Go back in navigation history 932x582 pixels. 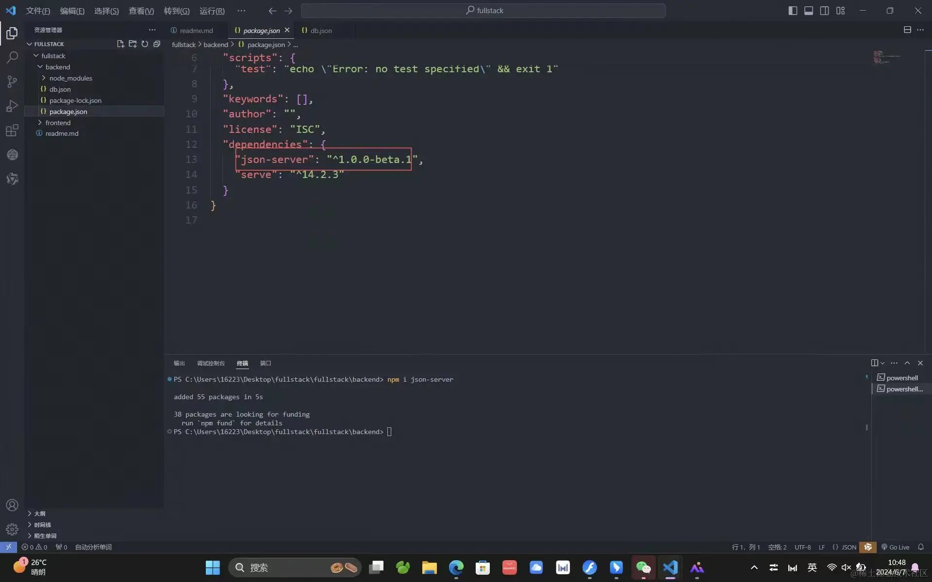tap(272, 11)
